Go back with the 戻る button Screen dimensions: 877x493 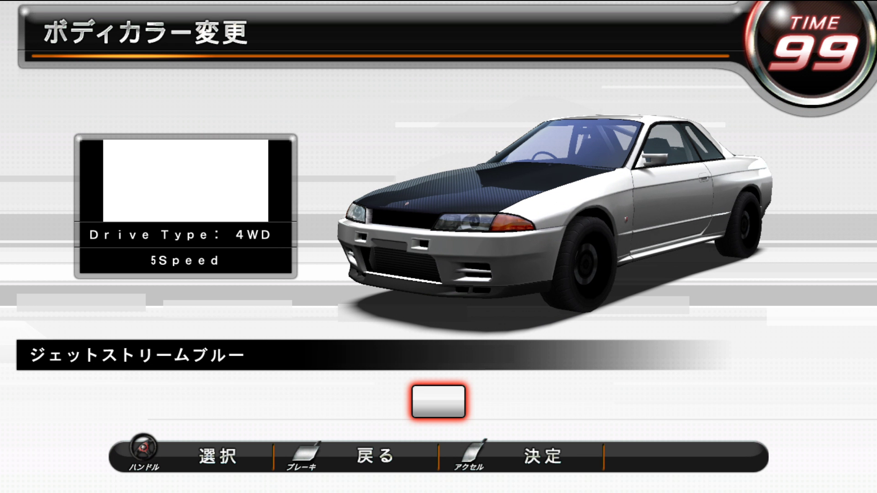point(375,456)
